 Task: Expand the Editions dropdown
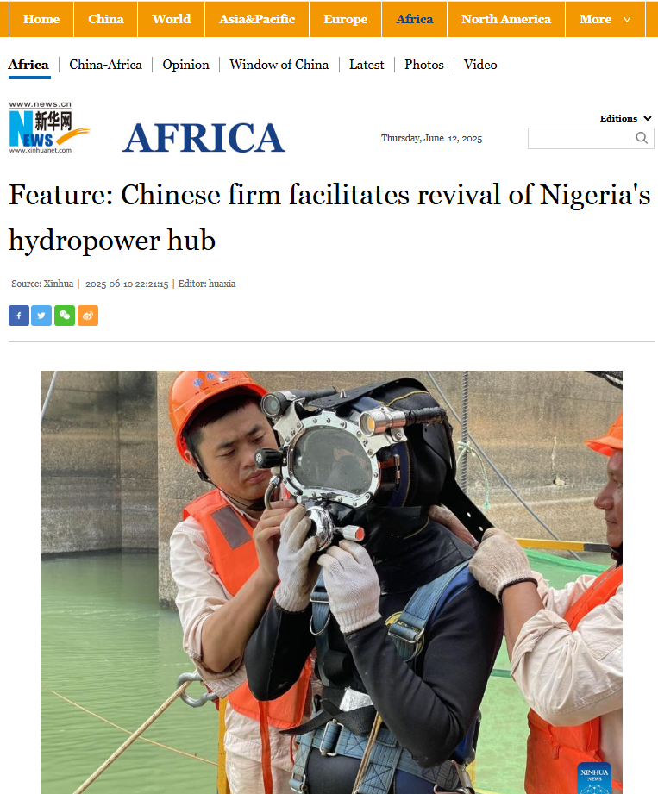pyautogui.click(x=625, y=118)
